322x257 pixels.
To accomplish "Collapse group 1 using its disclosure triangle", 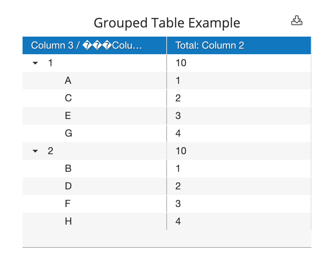I will point(35,63).
